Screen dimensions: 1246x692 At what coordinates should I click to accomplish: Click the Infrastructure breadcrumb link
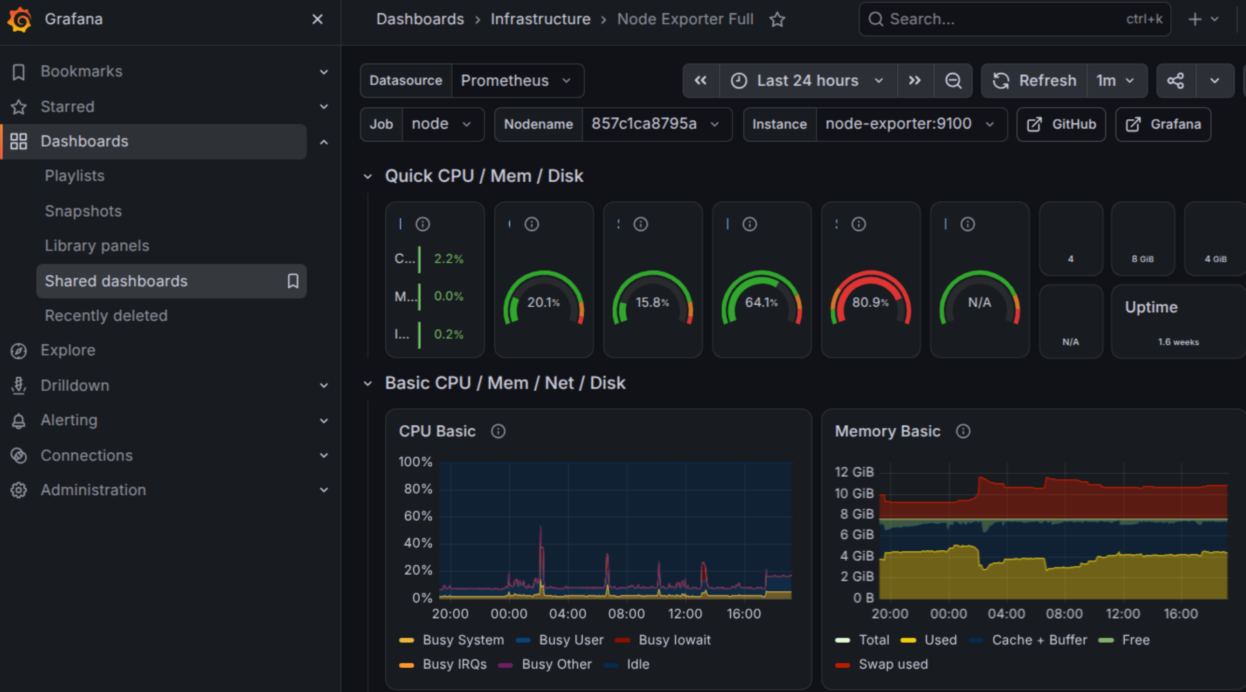click(540, 19)
